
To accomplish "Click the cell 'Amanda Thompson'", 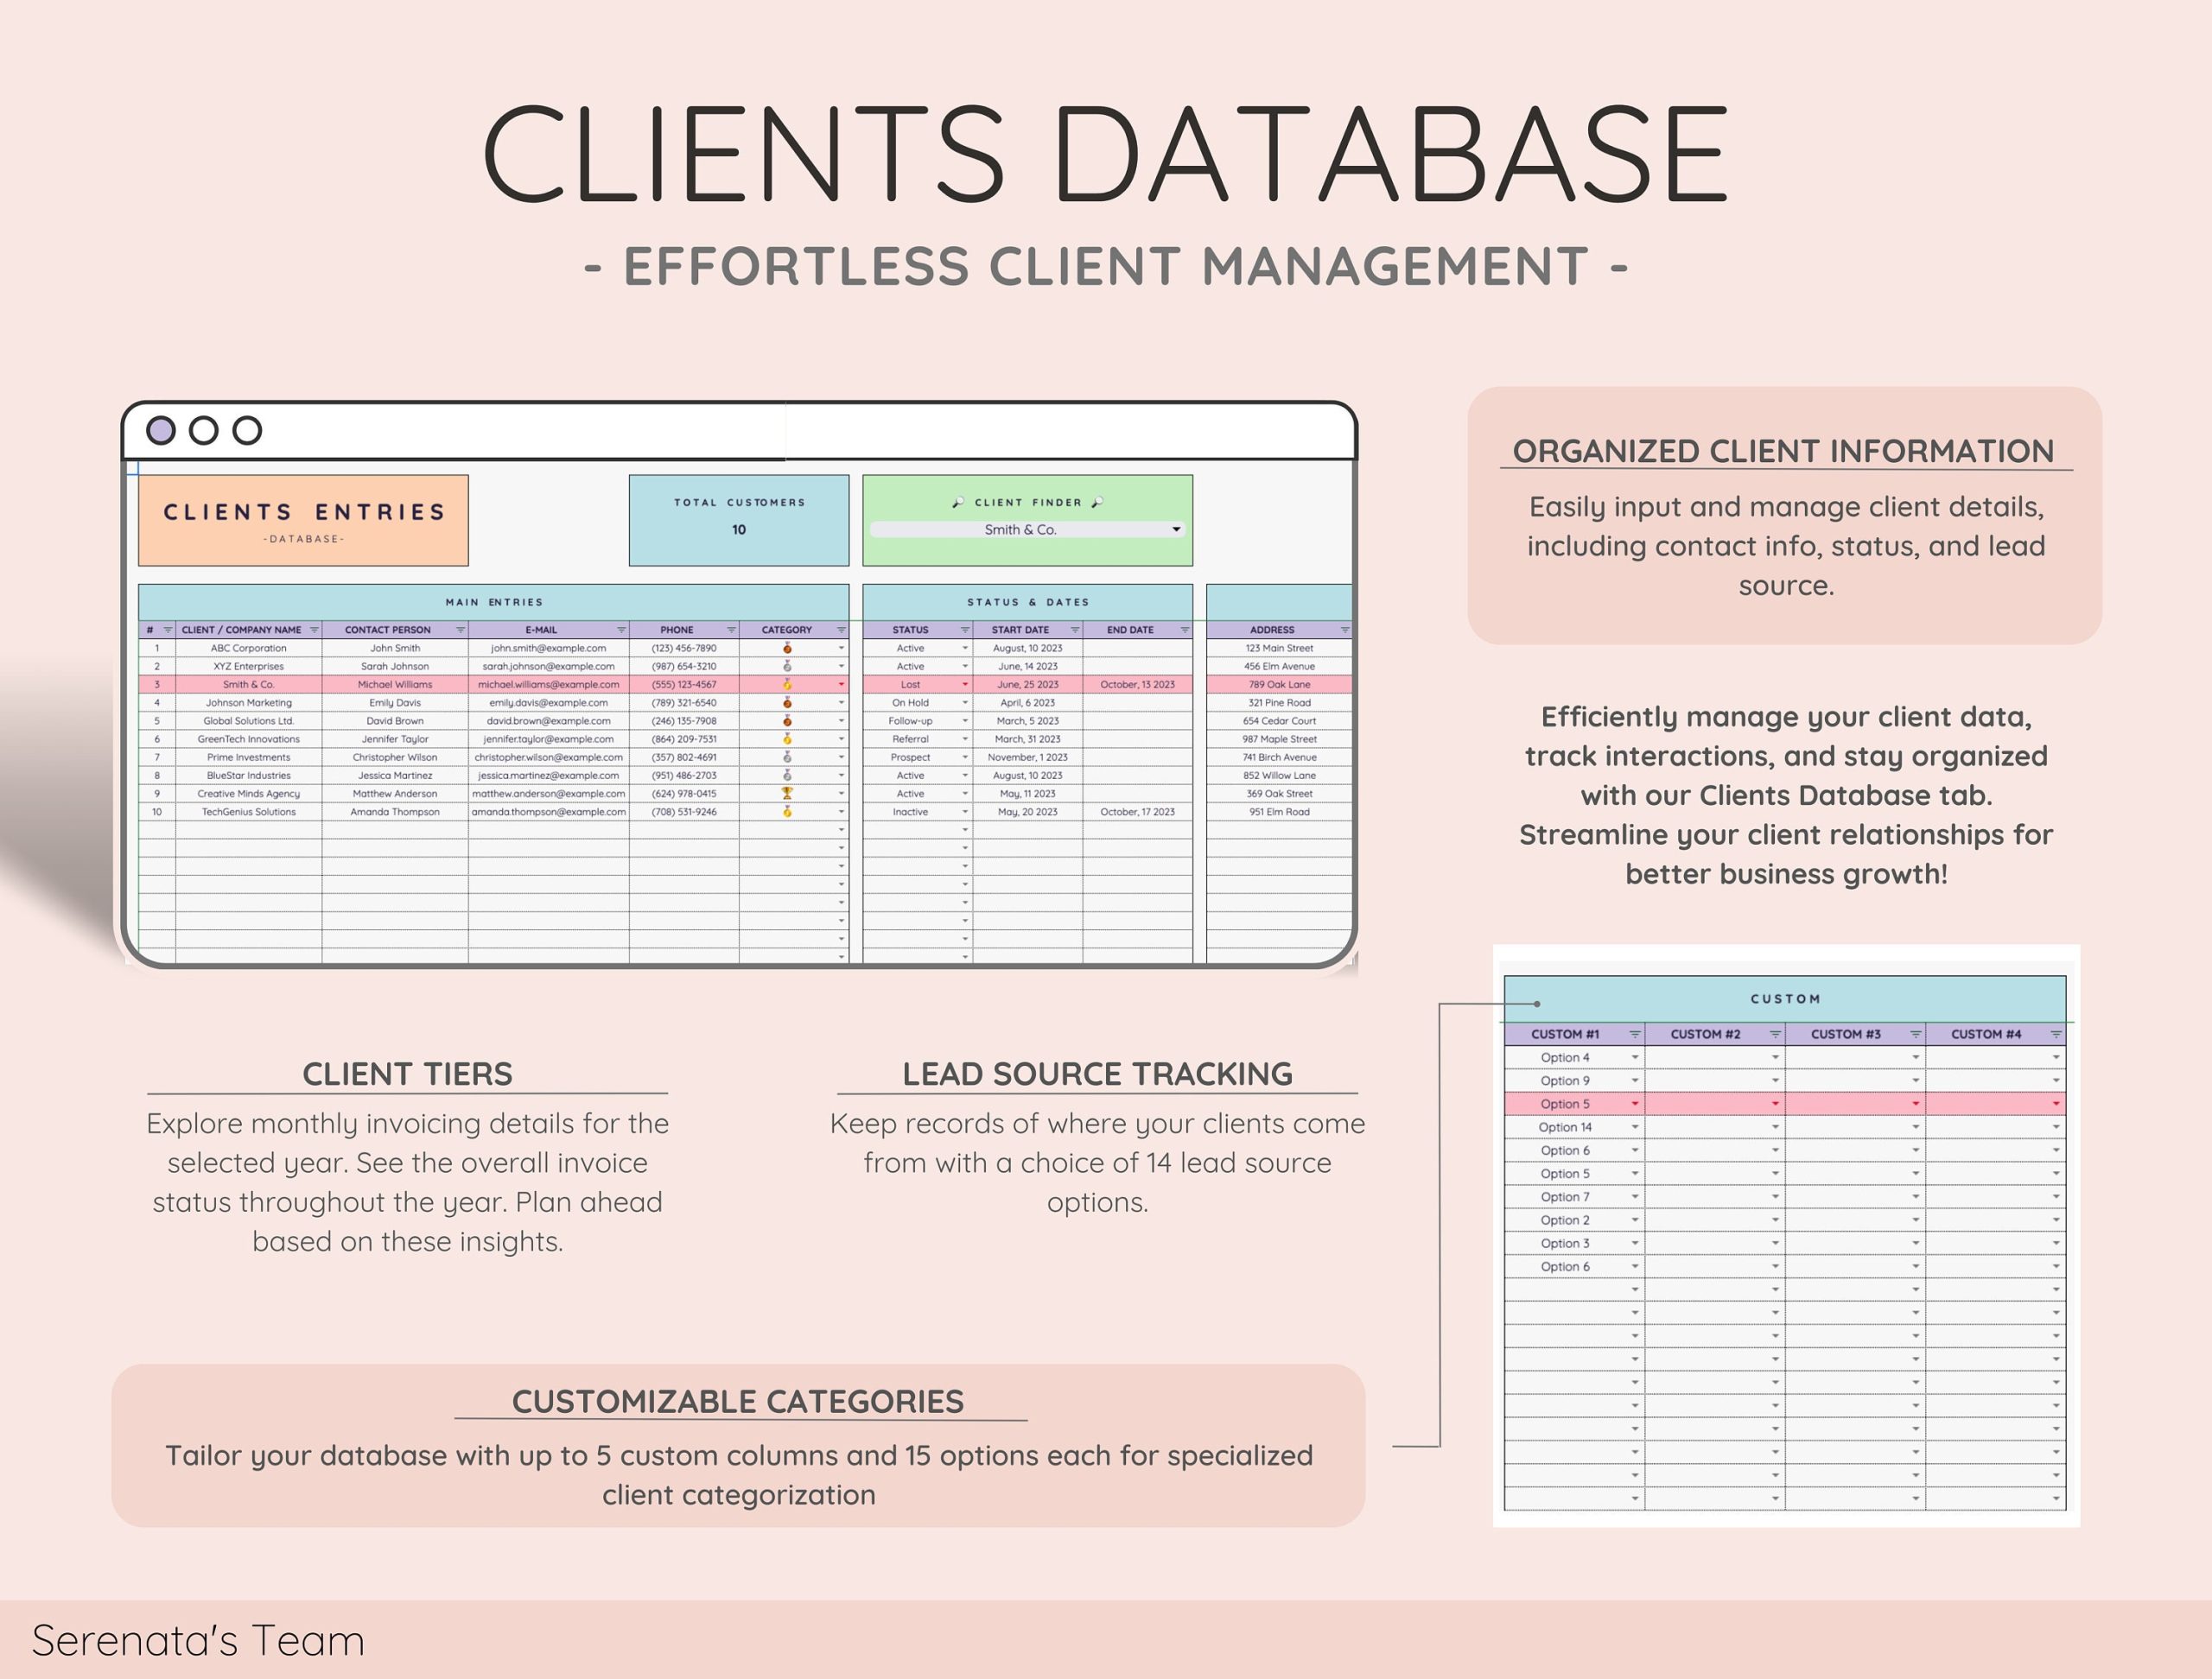I will [x=395, y=812].
